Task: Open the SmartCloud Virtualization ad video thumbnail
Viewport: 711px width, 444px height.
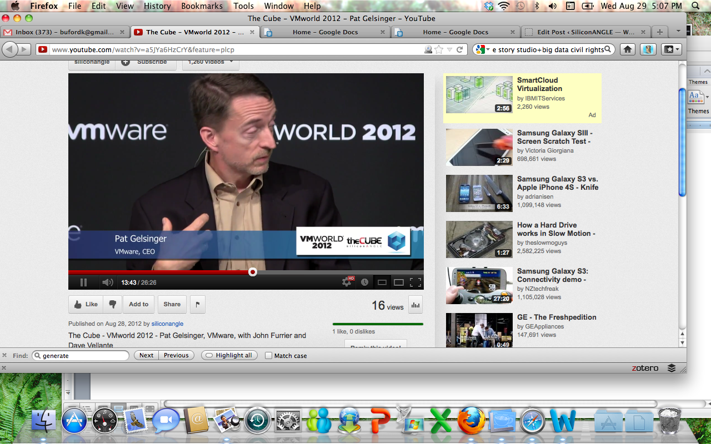Action: coord(479,94)
